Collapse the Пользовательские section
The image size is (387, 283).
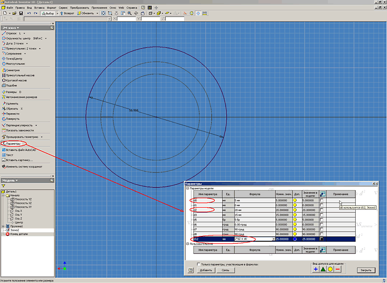click(188, 244)
